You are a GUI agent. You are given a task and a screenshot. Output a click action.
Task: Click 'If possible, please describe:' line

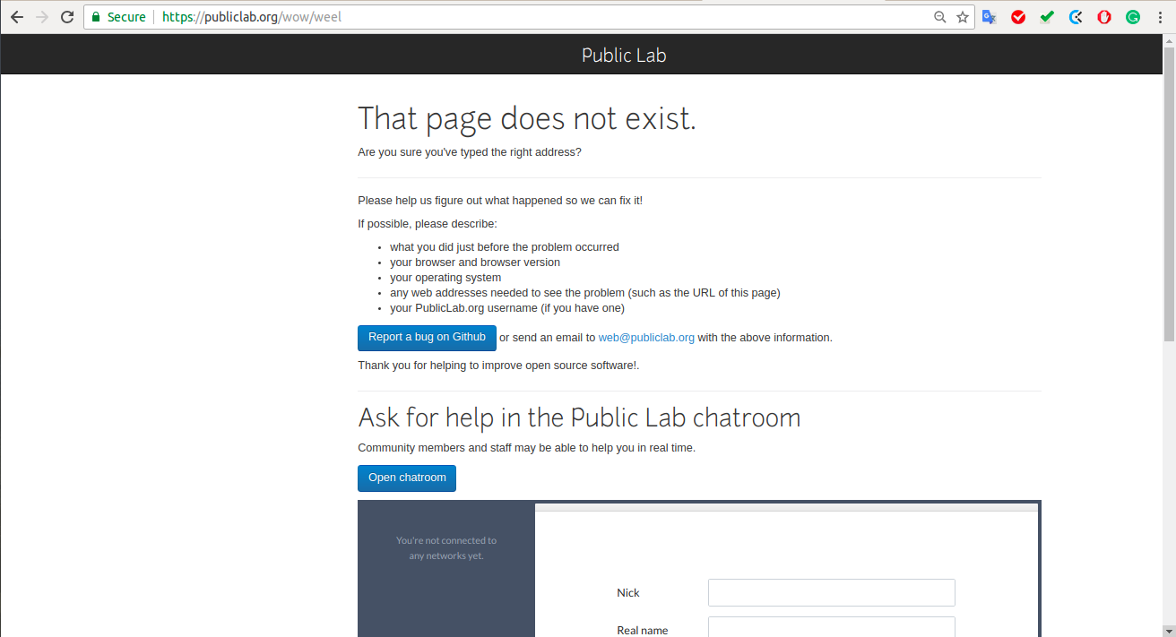tap(428, 224)
